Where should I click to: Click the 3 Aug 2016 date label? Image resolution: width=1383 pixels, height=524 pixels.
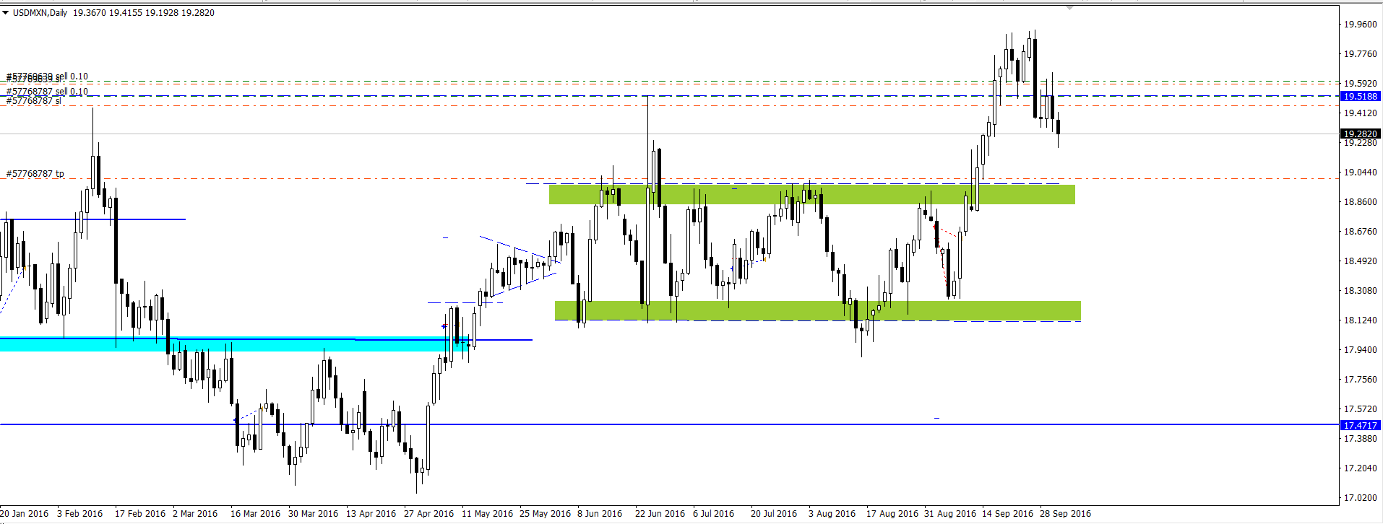point(832,514)
